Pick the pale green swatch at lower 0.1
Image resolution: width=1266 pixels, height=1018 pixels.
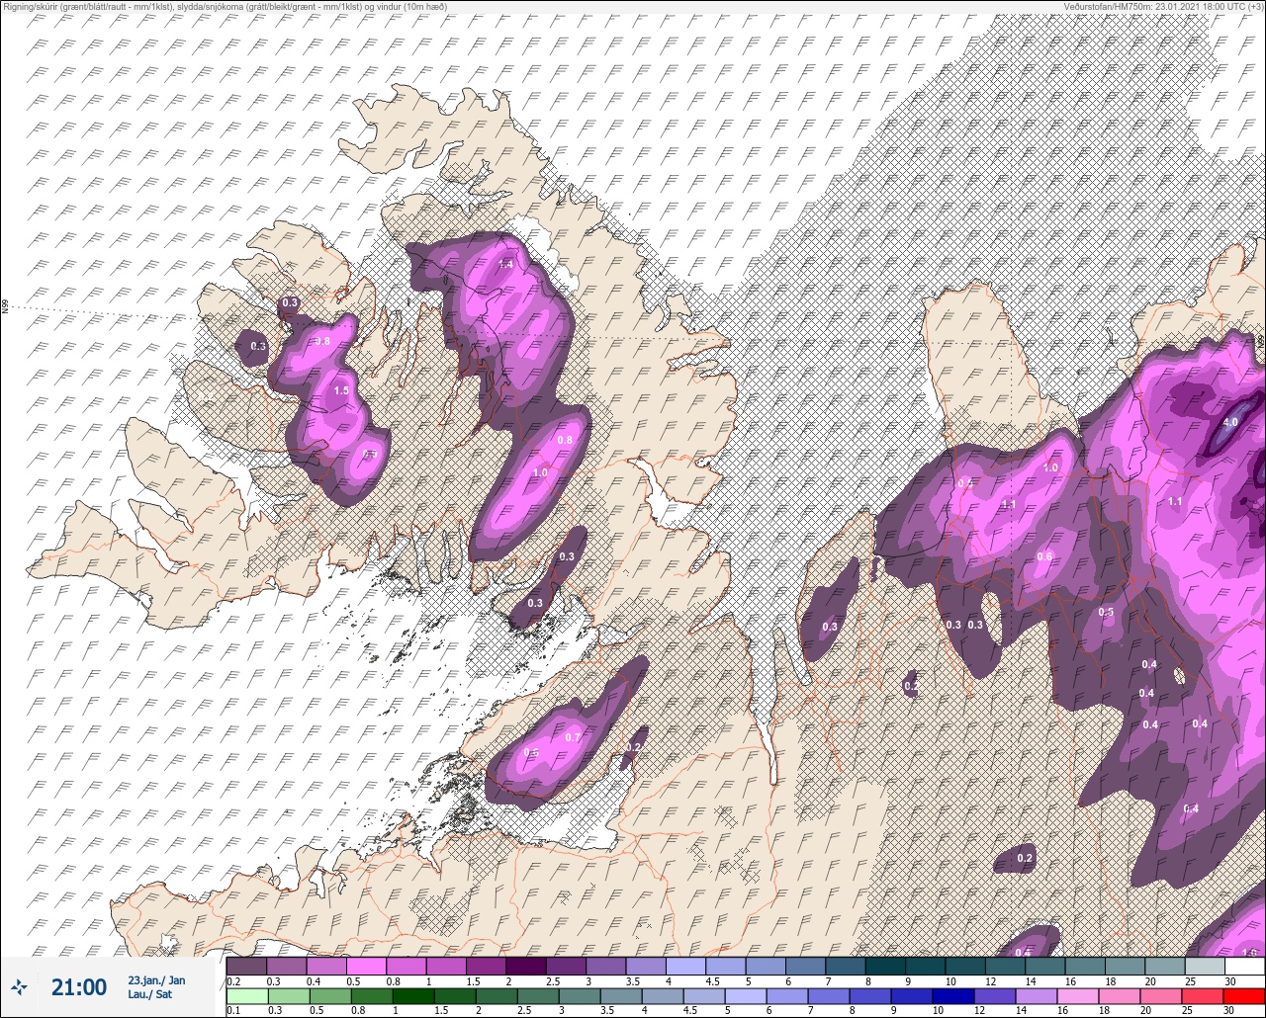coord(246,995)
